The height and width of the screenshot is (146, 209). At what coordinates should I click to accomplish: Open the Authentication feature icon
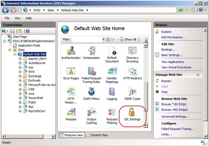click(x=71, y=53)
